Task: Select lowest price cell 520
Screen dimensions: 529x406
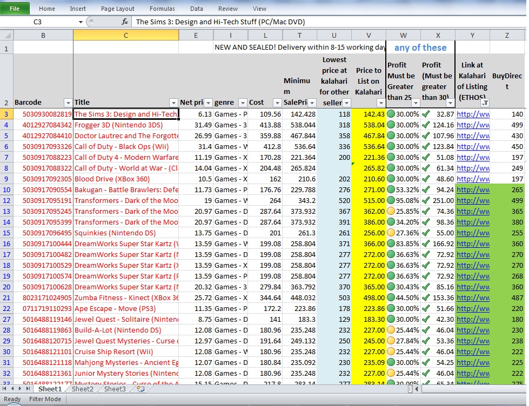Action: click(334, 201)
